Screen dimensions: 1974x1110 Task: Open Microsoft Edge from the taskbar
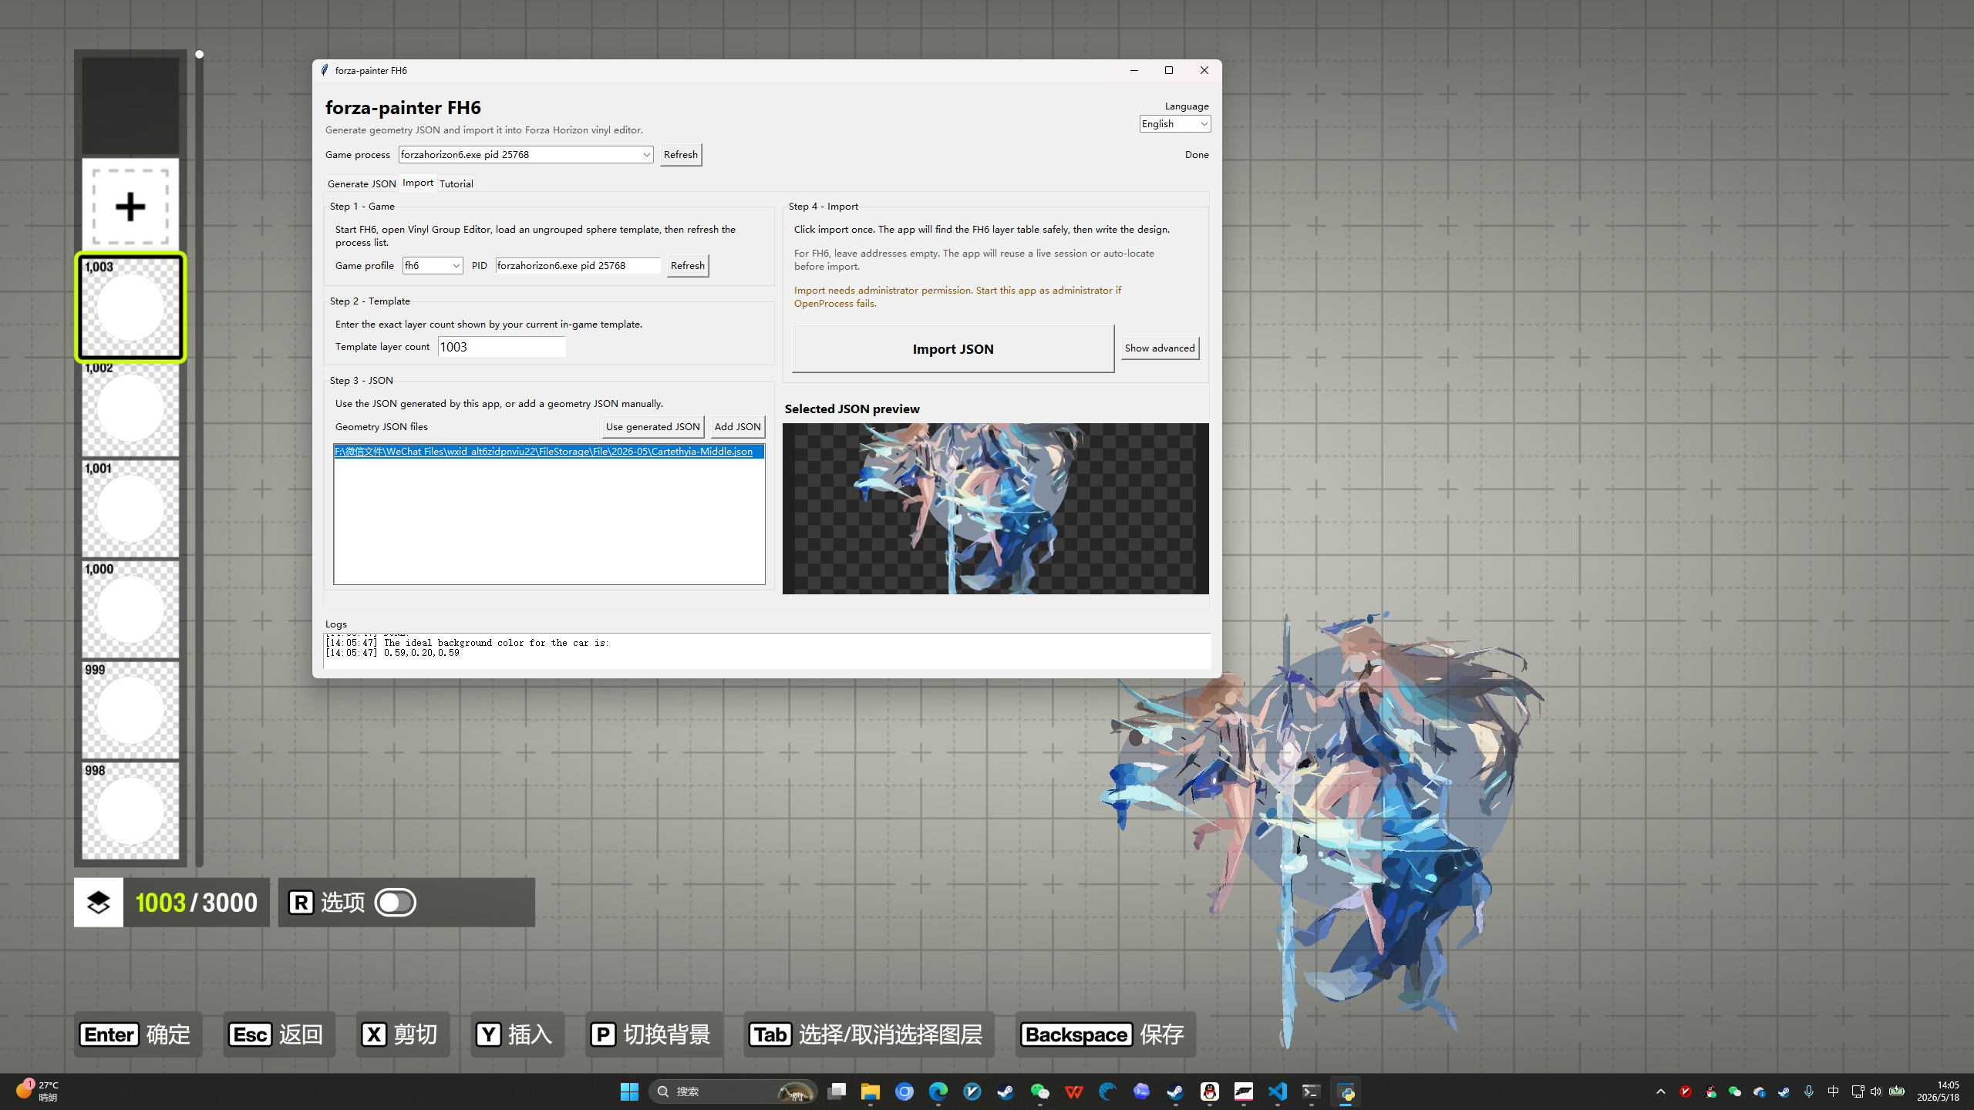point(938,1091)
